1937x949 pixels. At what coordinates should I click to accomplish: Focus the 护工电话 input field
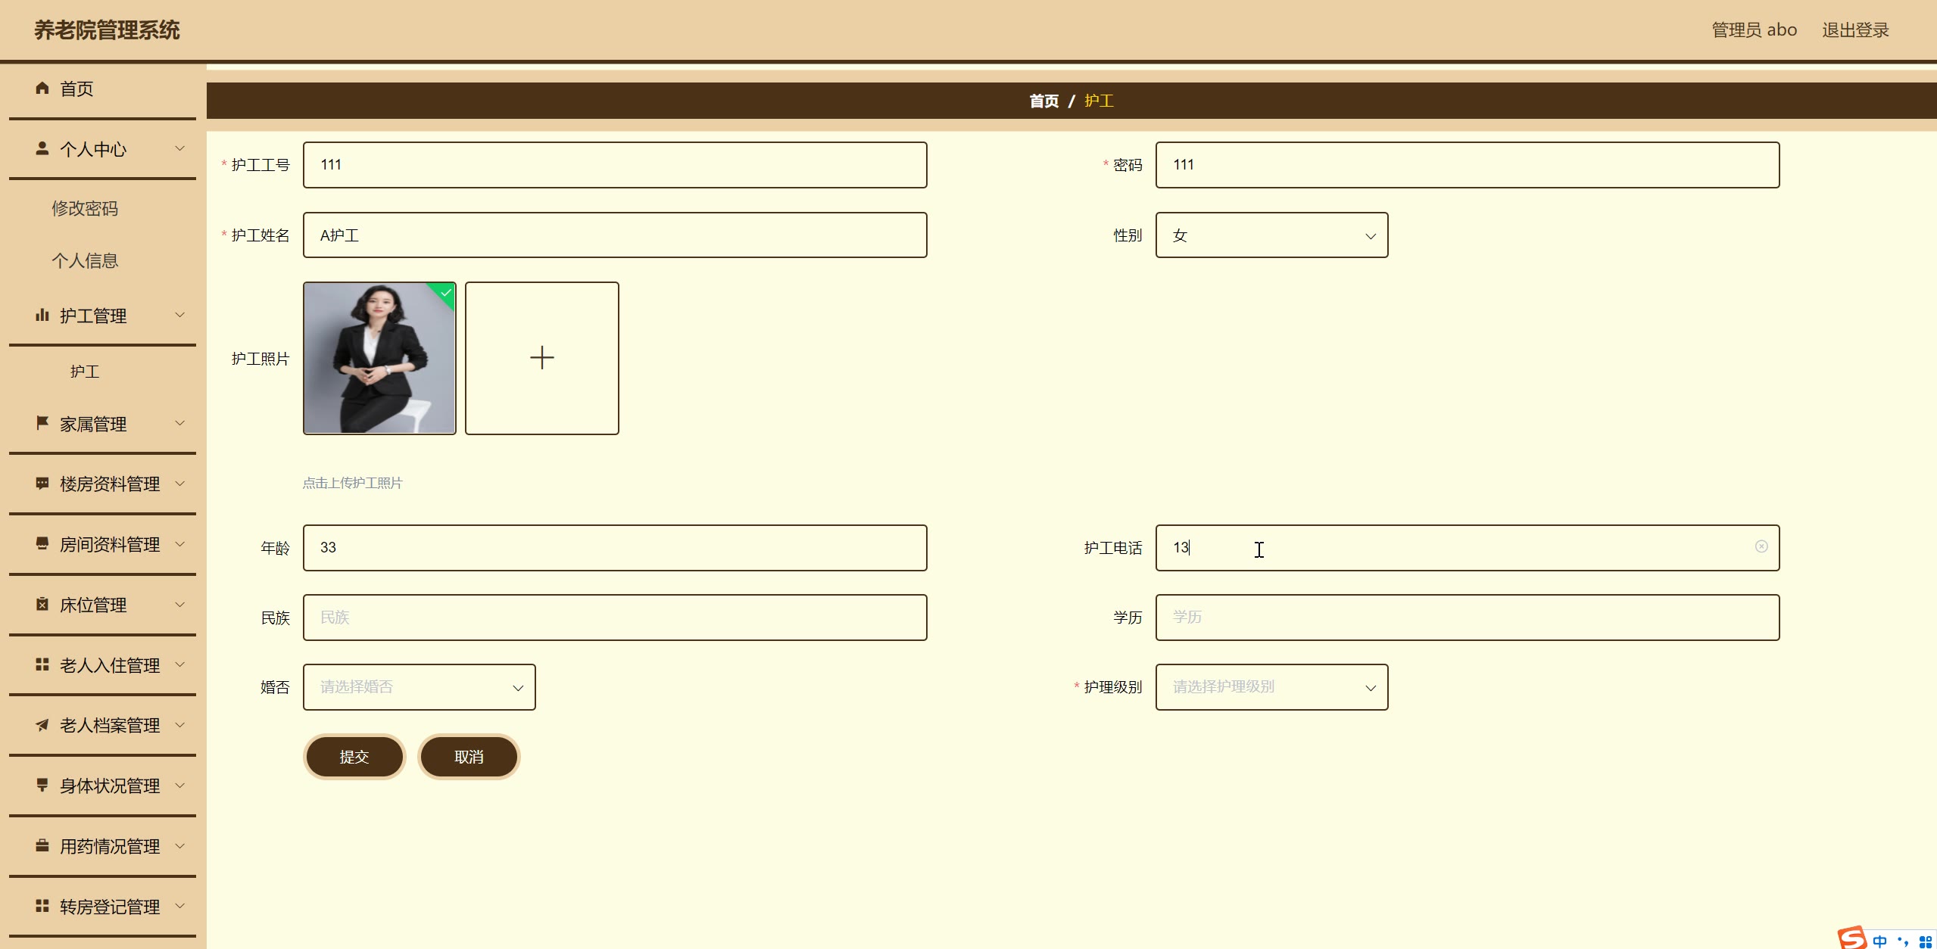1468,548
